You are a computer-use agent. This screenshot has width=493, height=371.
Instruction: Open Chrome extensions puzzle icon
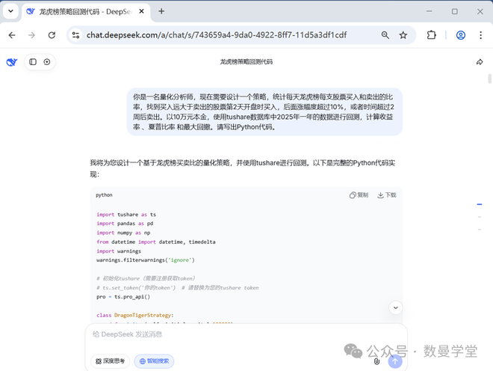(x=432, y=35)
